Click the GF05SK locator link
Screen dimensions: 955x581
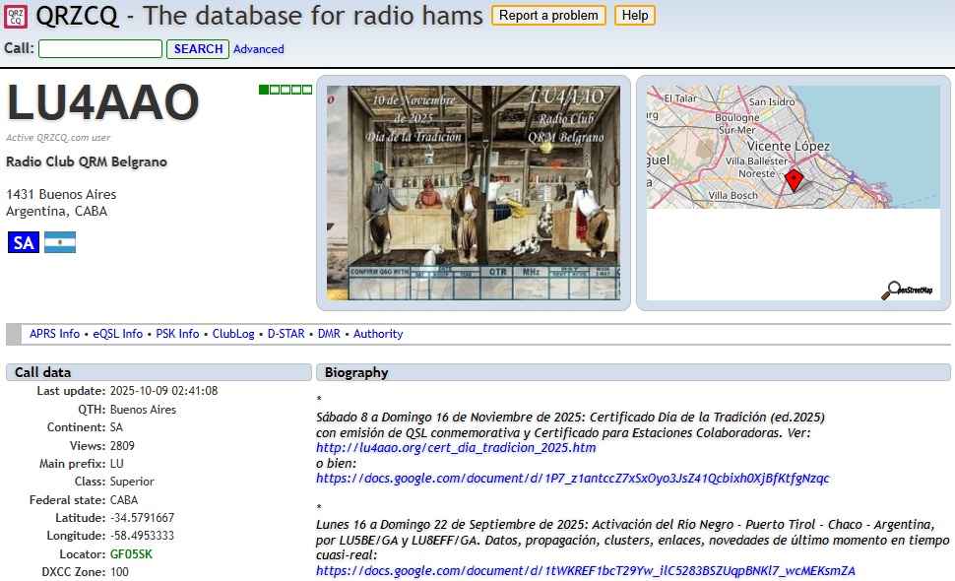131,554
